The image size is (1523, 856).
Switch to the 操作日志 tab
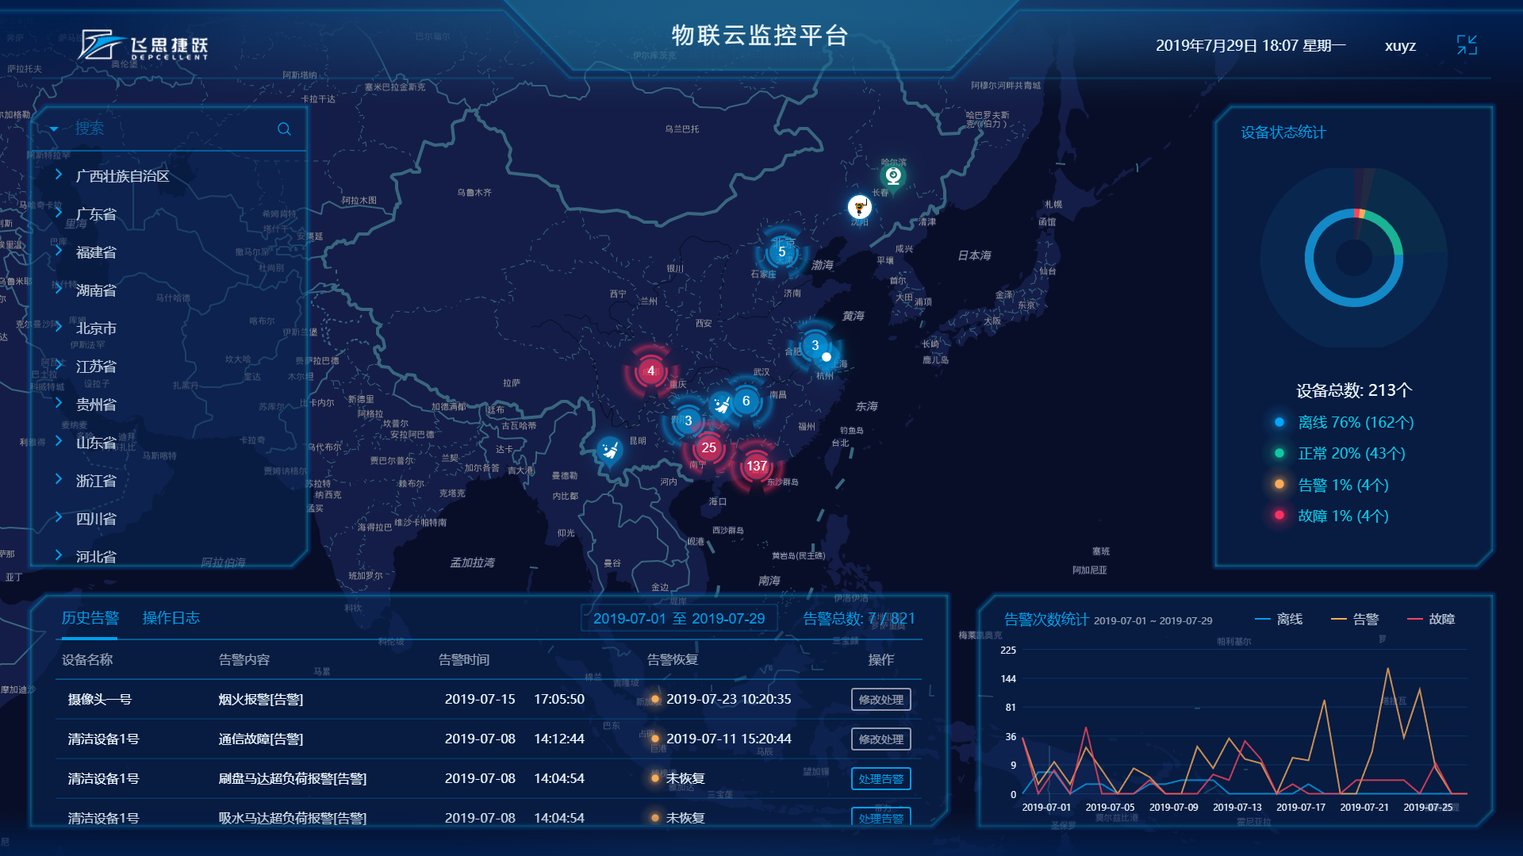[171, 617]
